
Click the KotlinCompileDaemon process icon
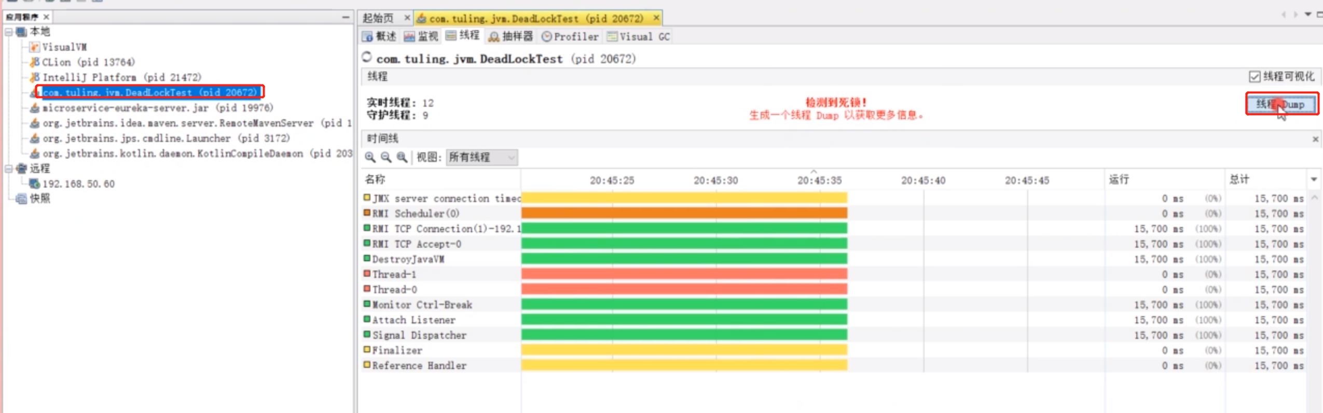(x=35, y=153)
